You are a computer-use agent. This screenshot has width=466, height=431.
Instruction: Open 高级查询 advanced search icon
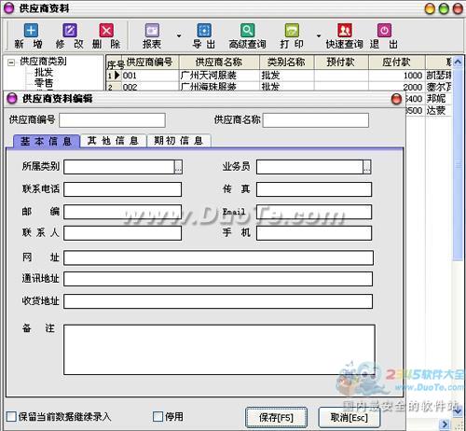pyautogui.click(x=247, y=31)
